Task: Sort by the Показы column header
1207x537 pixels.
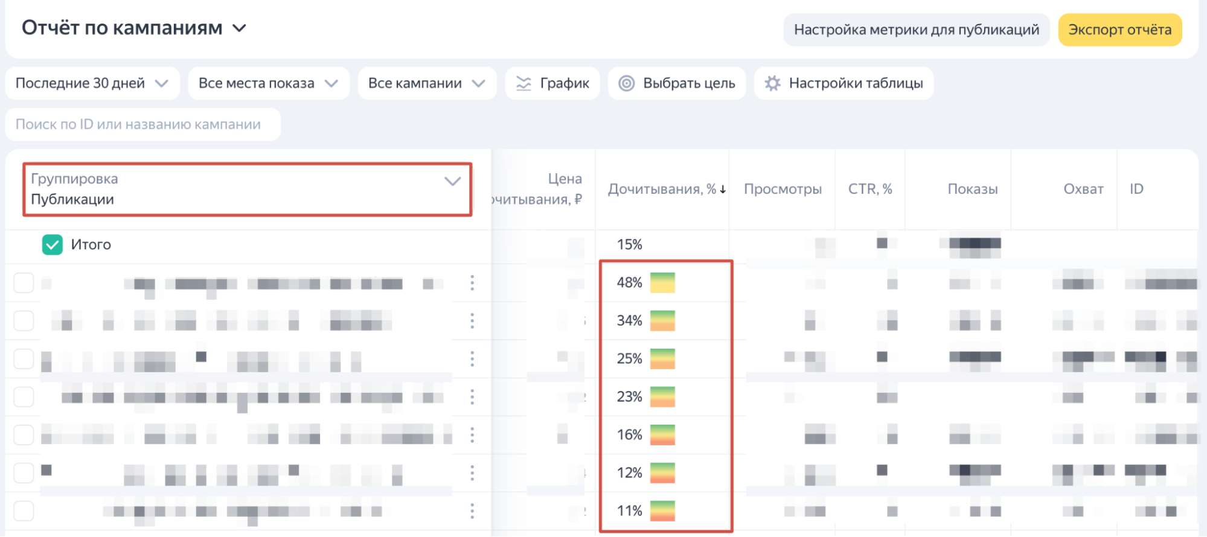Action: click(972, 189)
